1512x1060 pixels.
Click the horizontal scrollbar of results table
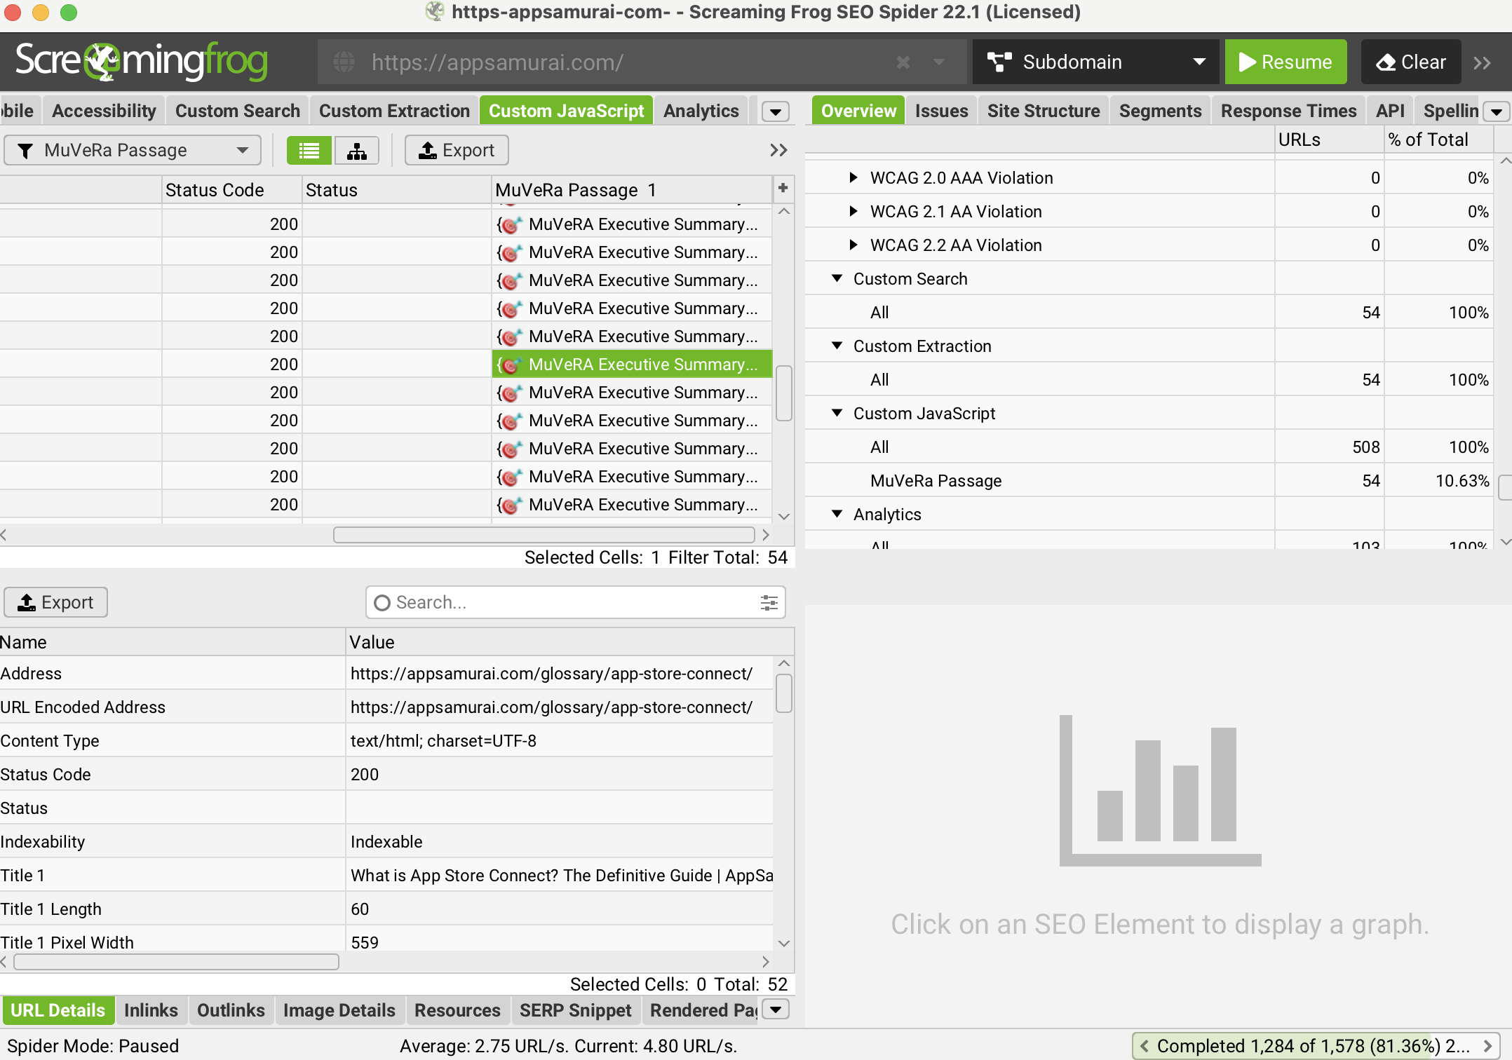(x=544, y=535)
